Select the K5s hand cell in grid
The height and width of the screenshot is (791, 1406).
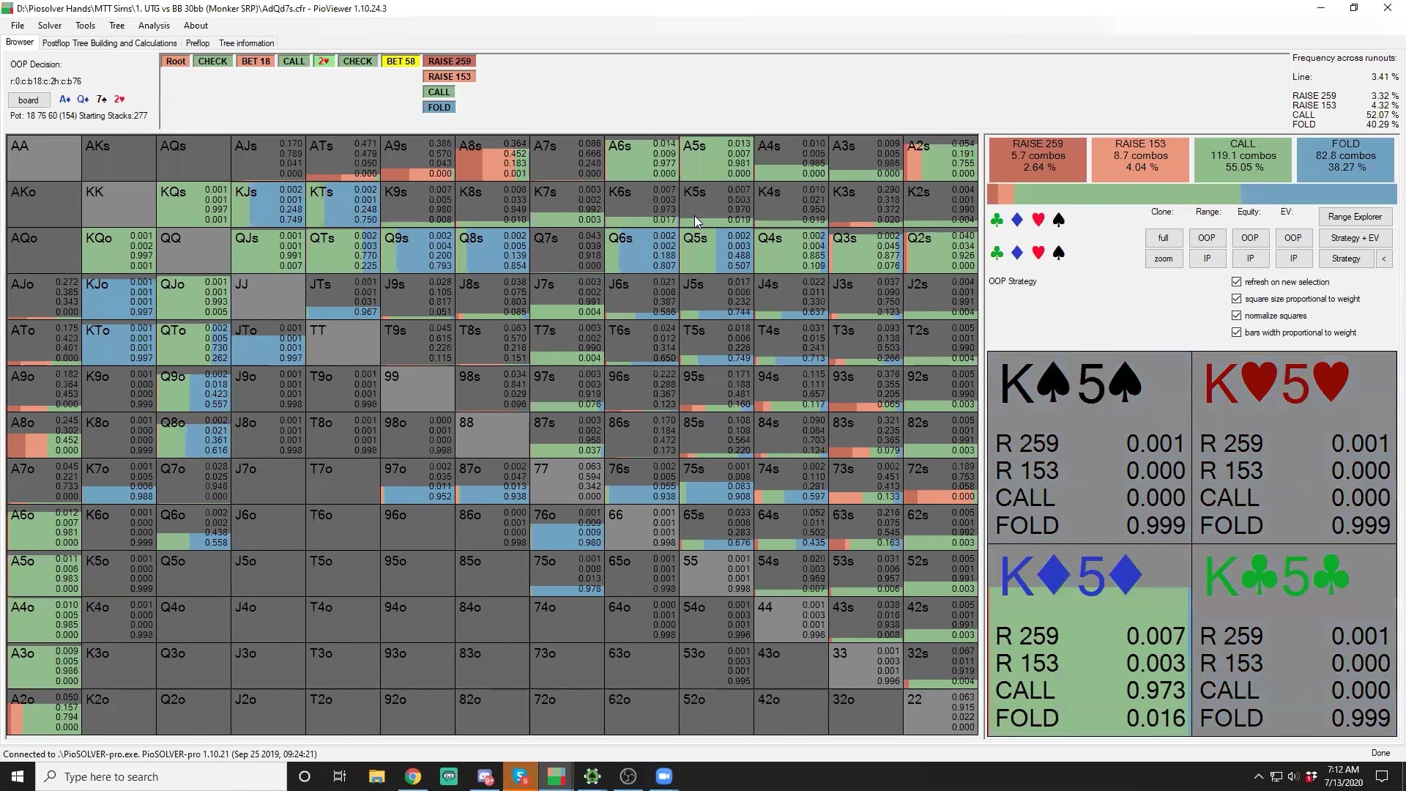716,204
